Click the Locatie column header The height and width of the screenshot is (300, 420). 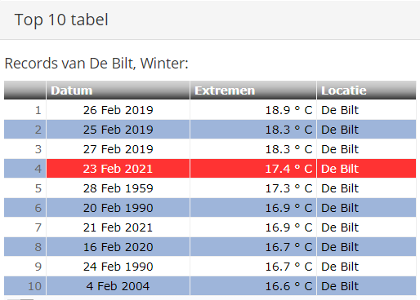pos(366,90)
